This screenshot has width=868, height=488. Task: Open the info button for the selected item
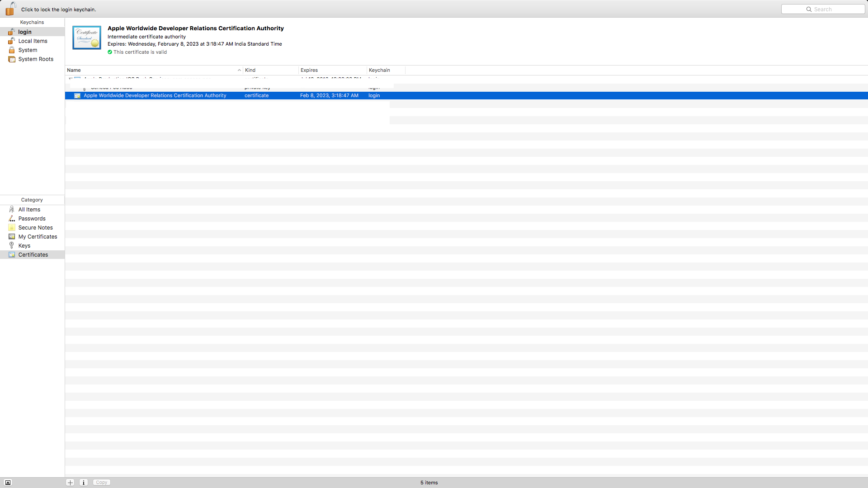coord(84,483)
